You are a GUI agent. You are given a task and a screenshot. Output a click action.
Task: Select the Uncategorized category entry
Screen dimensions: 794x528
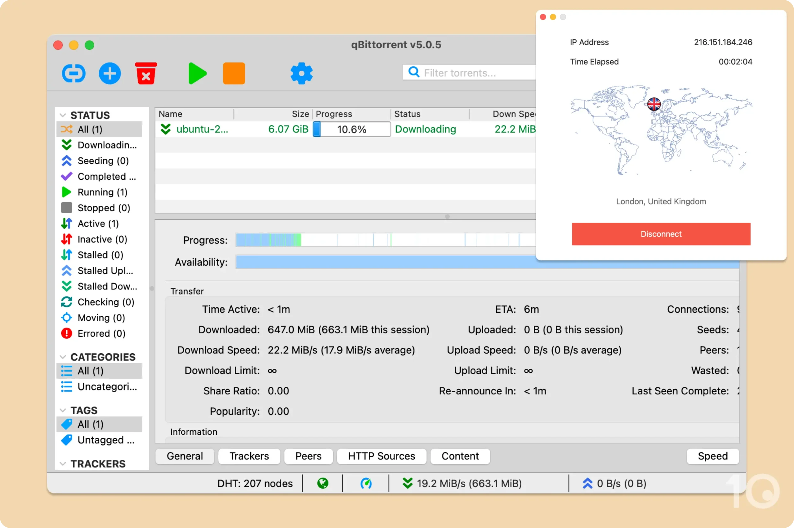pyautogui.click(x=100, y=387)
